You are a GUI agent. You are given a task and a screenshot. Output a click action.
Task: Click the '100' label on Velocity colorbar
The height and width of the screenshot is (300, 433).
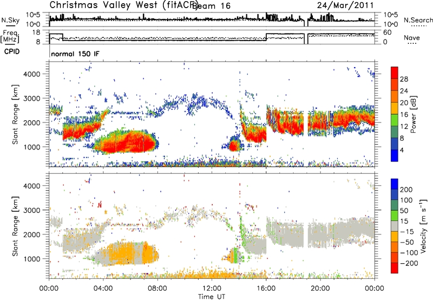(x=406, y=200)
